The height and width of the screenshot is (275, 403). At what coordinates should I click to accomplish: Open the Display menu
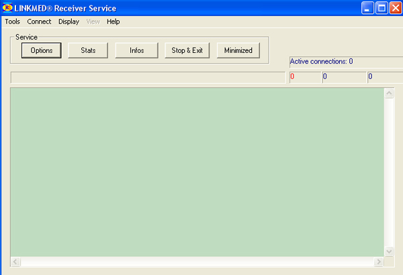[69, 21]
